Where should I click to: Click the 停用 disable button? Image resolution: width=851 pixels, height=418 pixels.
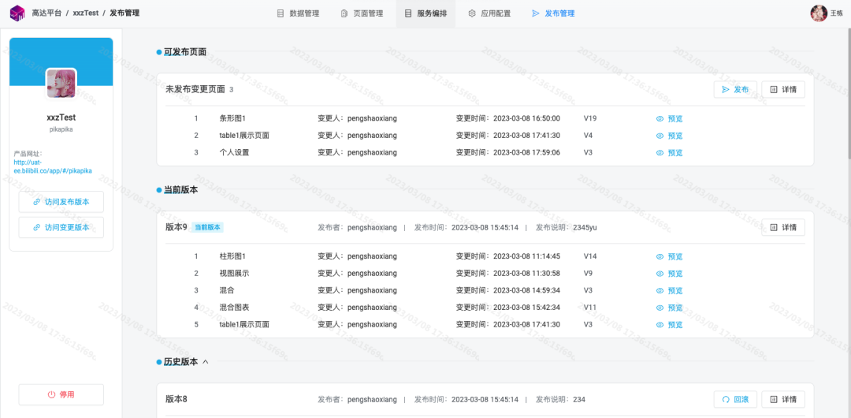click(x=61, y=394)
